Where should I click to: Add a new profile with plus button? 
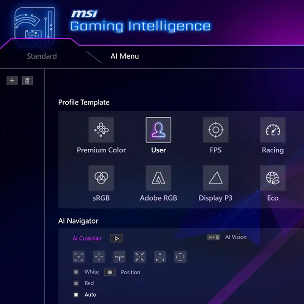(12, 80)
